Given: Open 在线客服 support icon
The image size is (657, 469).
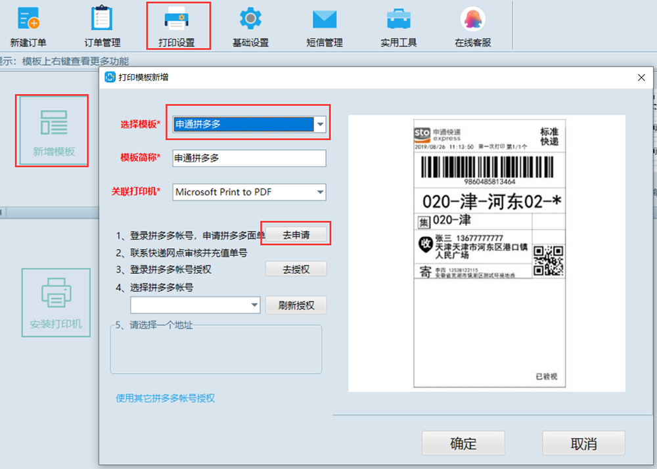Looking at the screenshot, I should point(472,27).
